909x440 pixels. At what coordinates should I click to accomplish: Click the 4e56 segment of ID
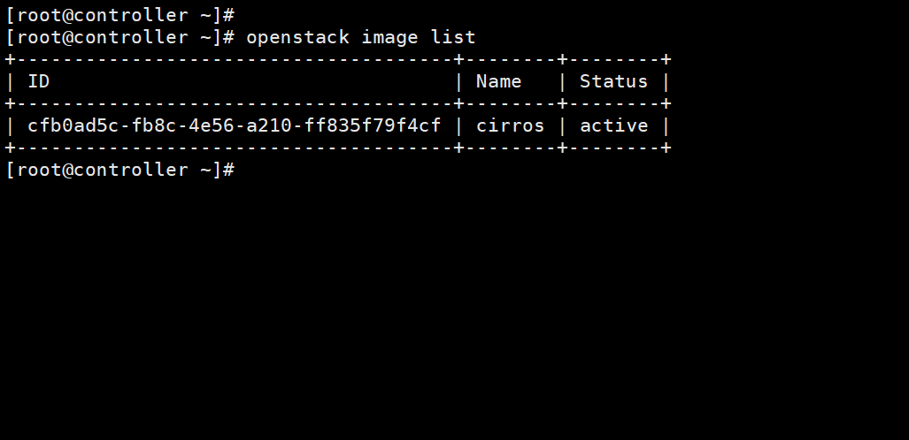point(212,125)
